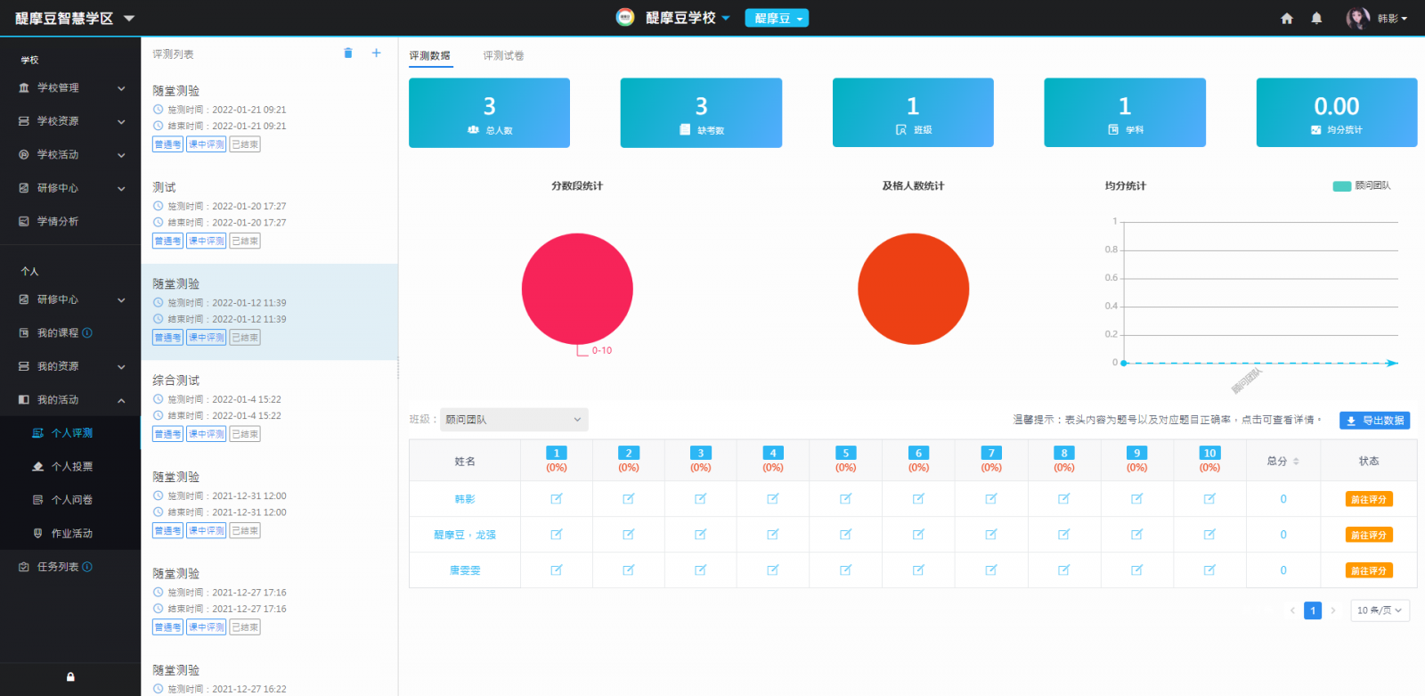
Task: Open notifications bell icon
Action: 1316,19
